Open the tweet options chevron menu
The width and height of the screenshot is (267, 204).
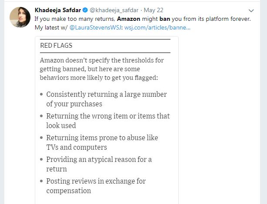251,10
